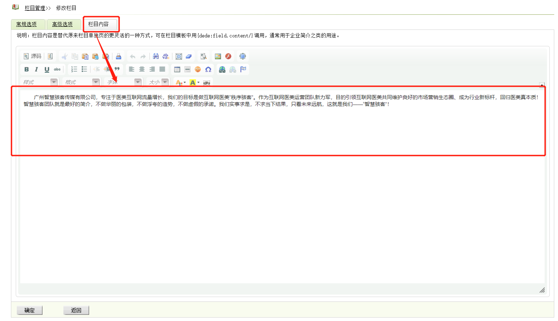Viewport: 558px width, 321px height.
Task: Click the 确定 confirm button
Action: pyautogui.click(x=29, y=310)
